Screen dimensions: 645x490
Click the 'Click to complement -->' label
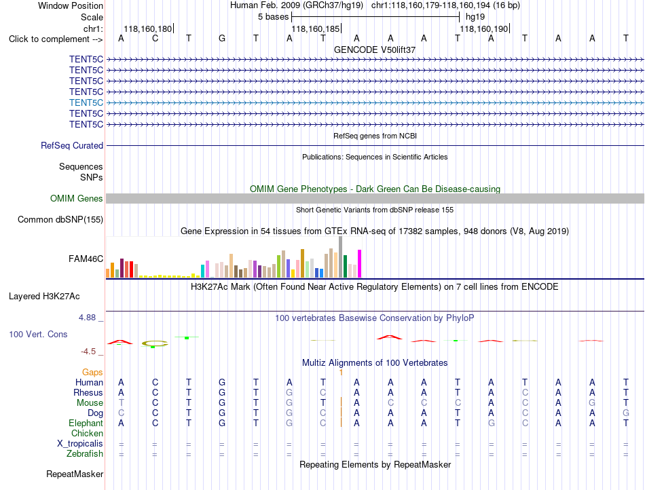(x=56, y=39)
